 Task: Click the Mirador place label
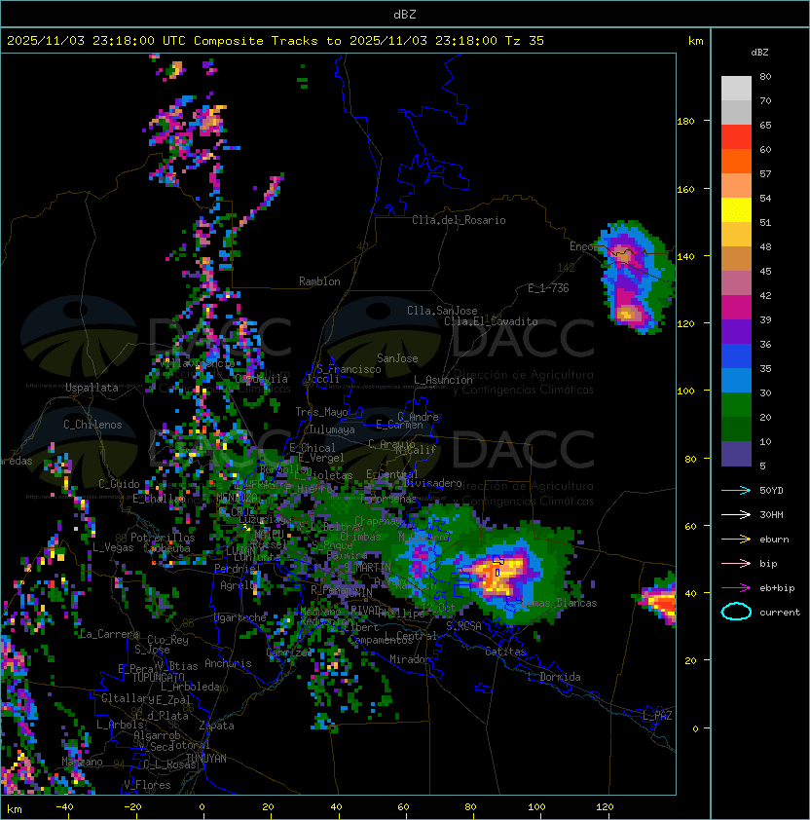(411, 659)
